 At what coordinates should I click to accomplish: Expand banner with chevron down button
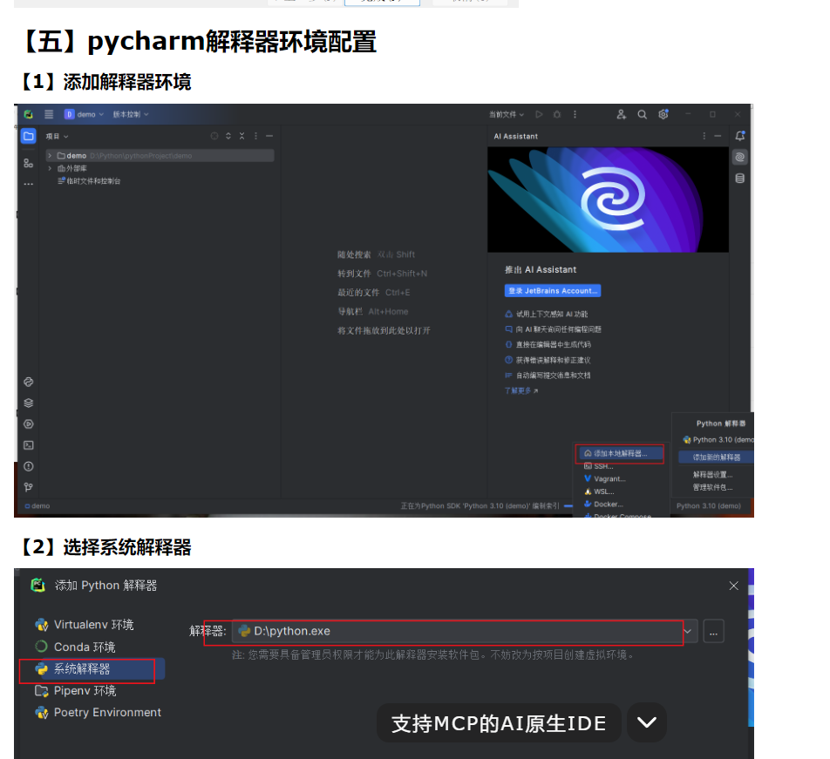647,722
